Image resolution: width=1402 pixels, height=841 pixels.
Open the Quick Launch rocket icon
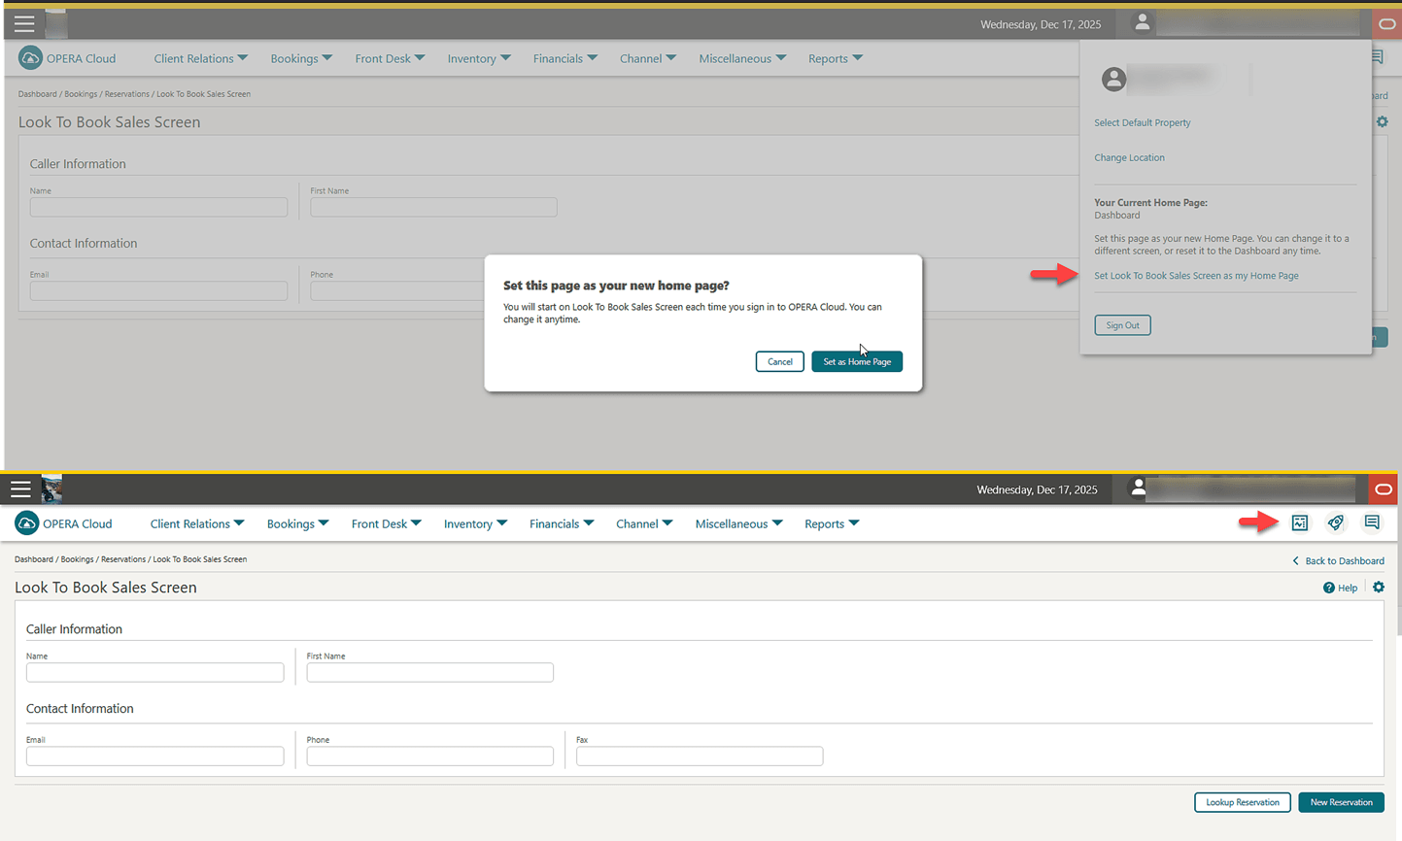pos(1335,522)
